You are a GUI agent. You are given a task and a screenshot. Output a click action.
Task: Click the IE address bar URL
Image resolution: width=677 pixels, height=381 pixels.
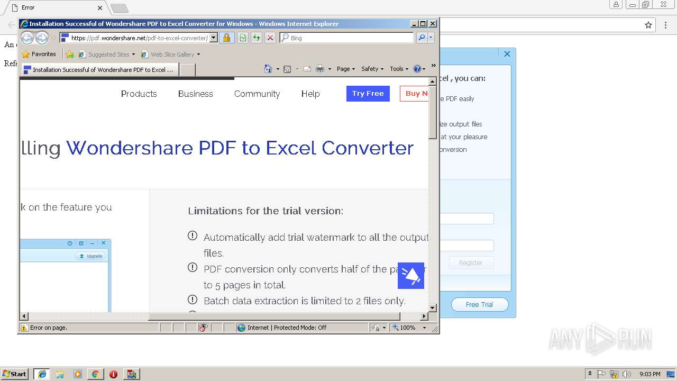(139, 38)
